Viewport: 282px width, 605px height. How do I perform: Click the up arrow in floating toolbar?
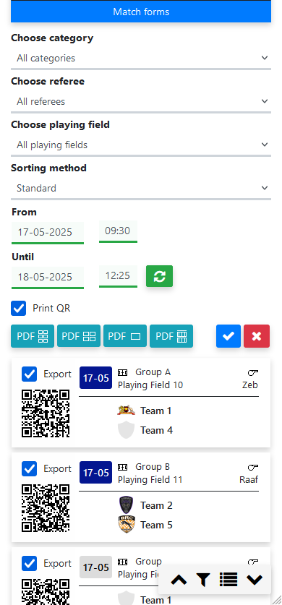(x=179, y=580)
